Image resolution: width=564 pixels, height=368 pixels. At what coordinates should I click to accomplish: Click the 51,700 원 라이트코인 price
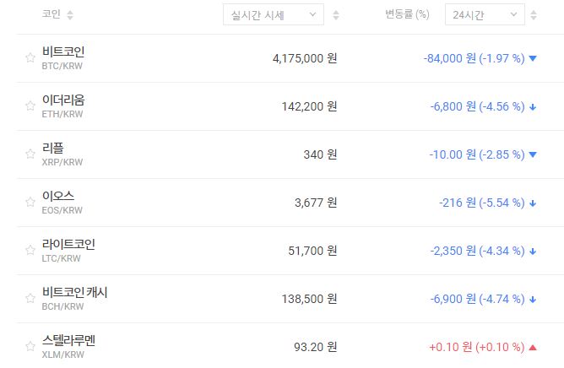[309, 251]
